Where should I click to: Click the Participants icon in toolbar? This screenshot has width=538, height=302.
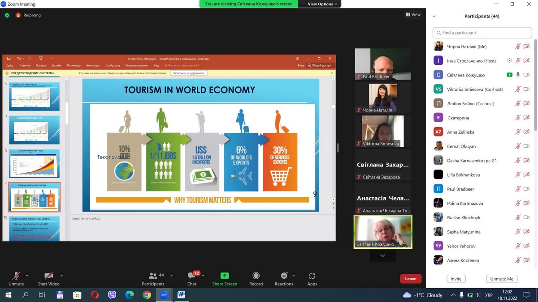click(x=153, y=276)
